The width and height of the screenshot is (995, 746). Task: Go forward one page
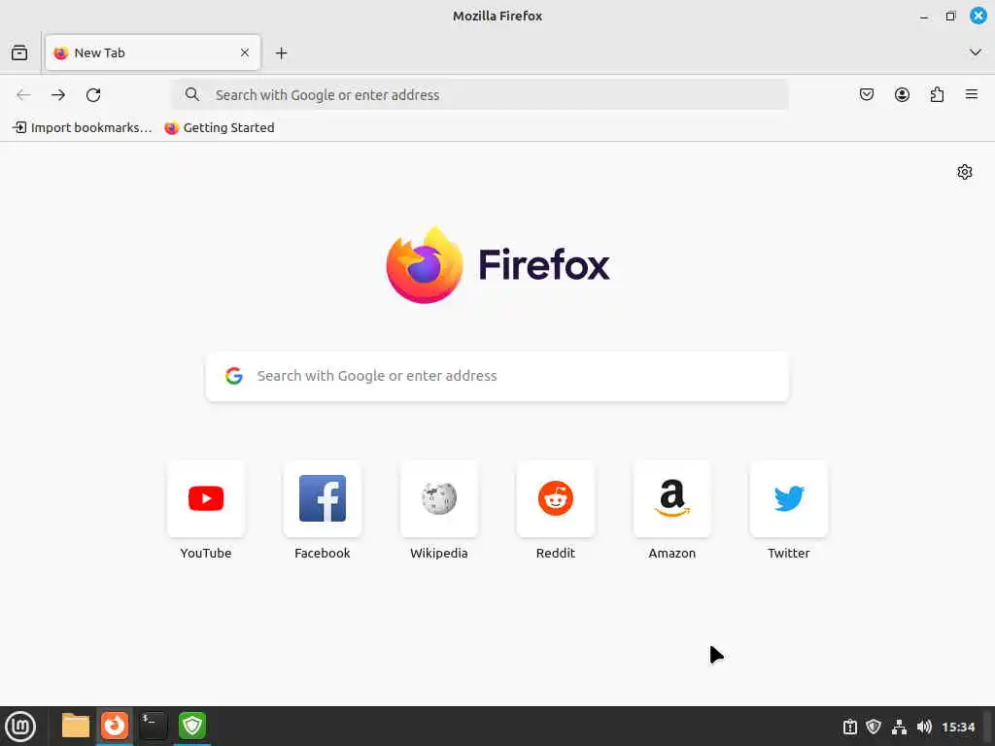57,94
